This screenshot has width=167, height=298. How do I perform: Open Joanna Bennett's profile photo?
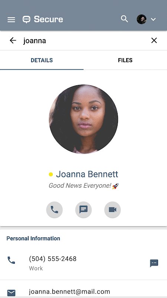[83, 119]
